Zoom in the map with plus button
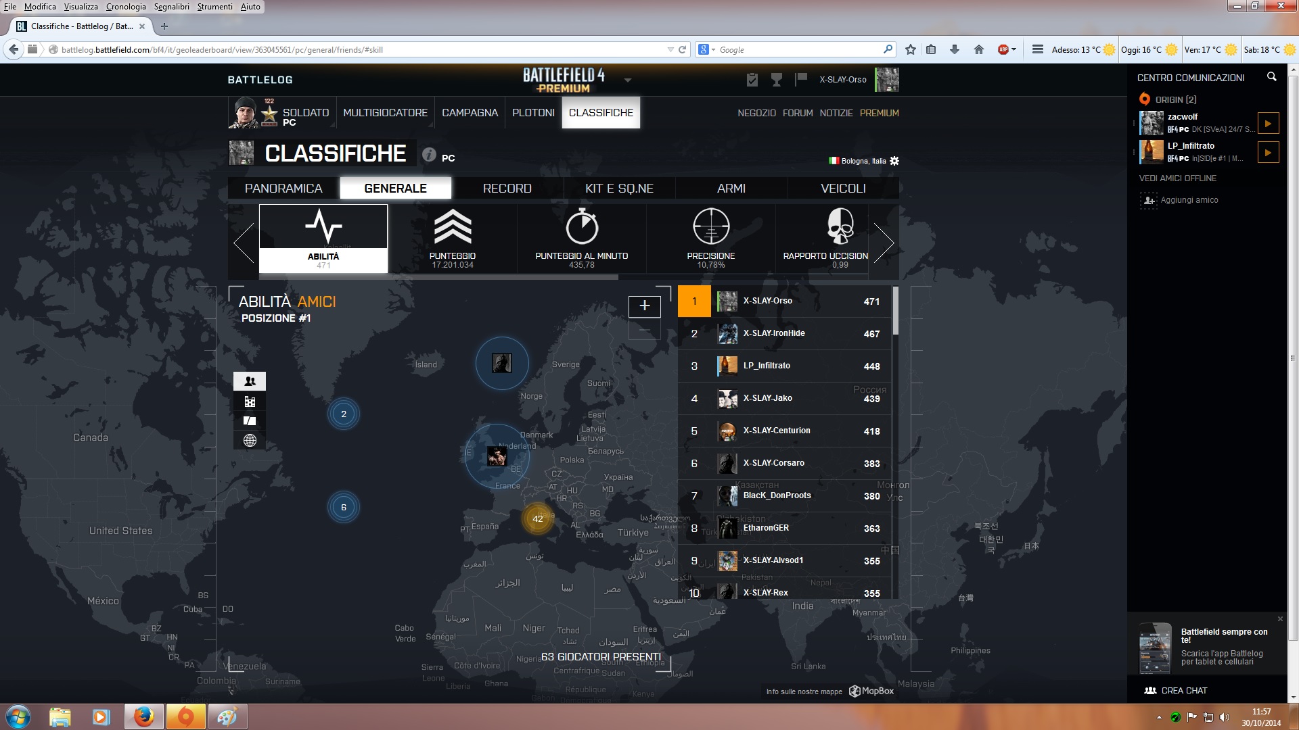This screenshot has width=1299, height=730. [x=645, y=306]
